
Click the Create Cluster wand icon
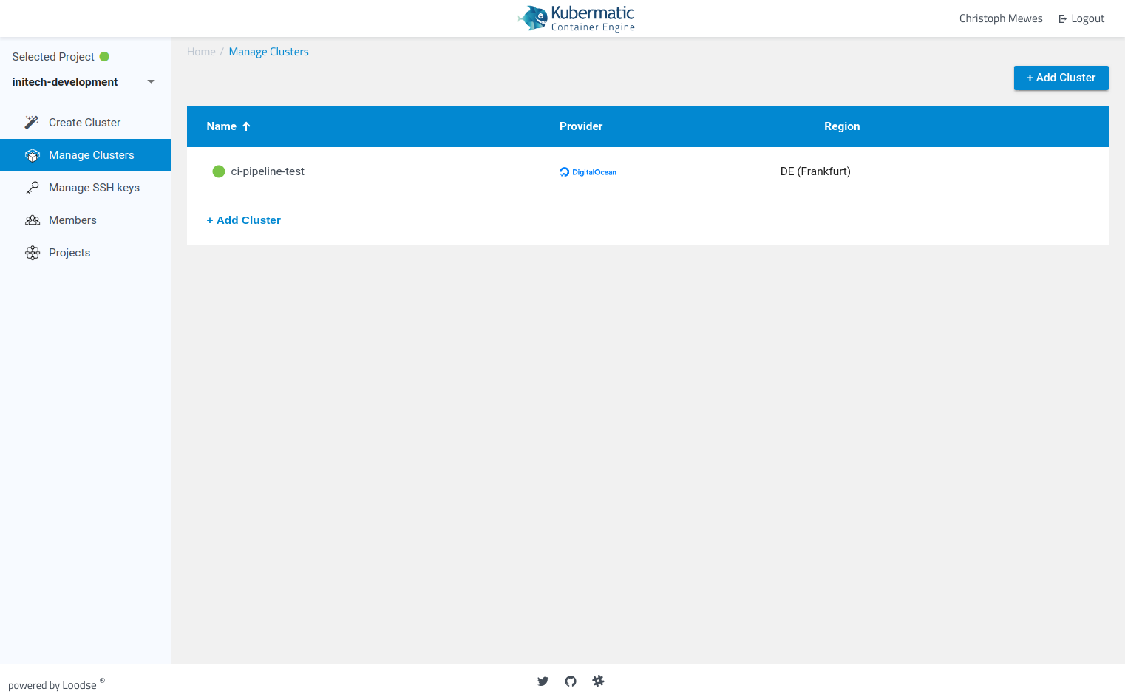(x=32, y=123)
